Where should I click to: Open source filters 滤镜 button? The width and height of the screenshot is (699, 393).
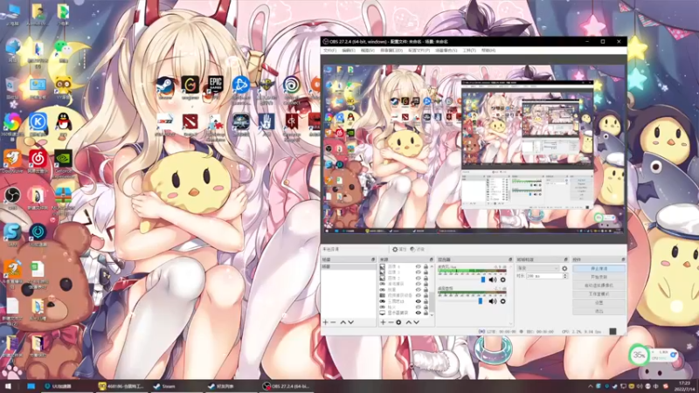coord(418,249)
